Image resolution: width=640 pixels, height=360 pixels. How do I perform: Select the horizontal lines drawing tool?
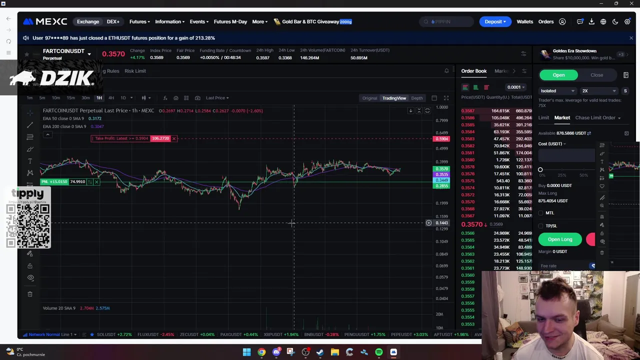(x=30, y=137)
